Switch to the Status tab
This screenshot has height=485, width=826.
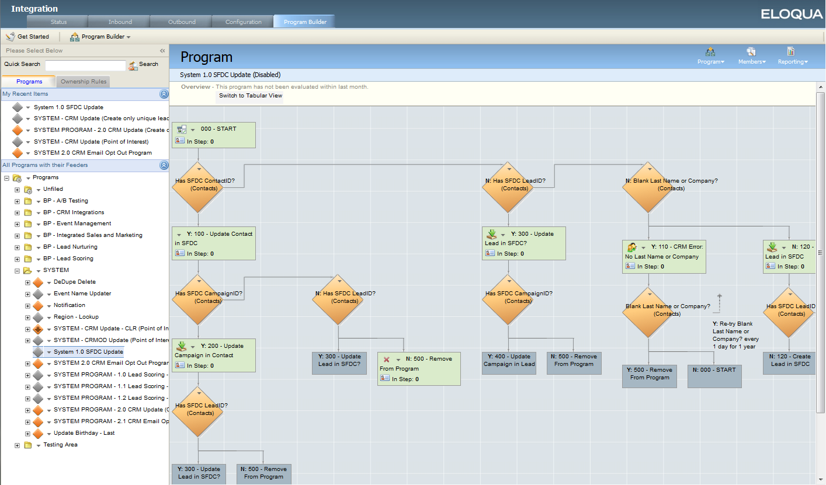tap(58, 22)
